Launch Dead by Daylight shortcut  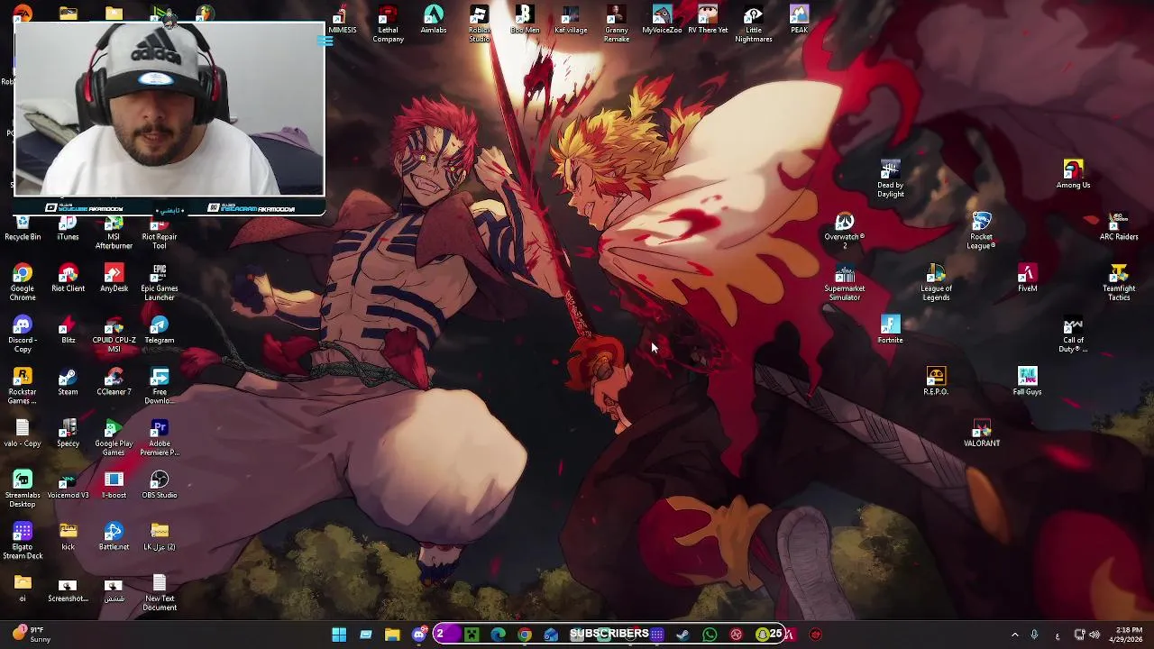tap(890, 179)
